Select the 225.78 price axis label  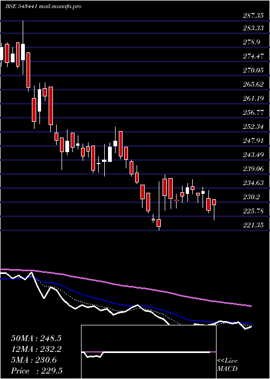coord(253,211)
